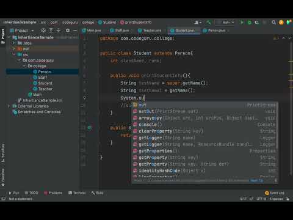Open the Terminal tool window button
The image size is (293, 220).
coord(77,193)
